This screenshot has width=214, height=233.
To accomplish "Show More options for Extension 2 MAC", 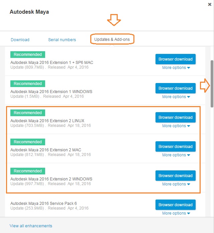I will point(176,155).
